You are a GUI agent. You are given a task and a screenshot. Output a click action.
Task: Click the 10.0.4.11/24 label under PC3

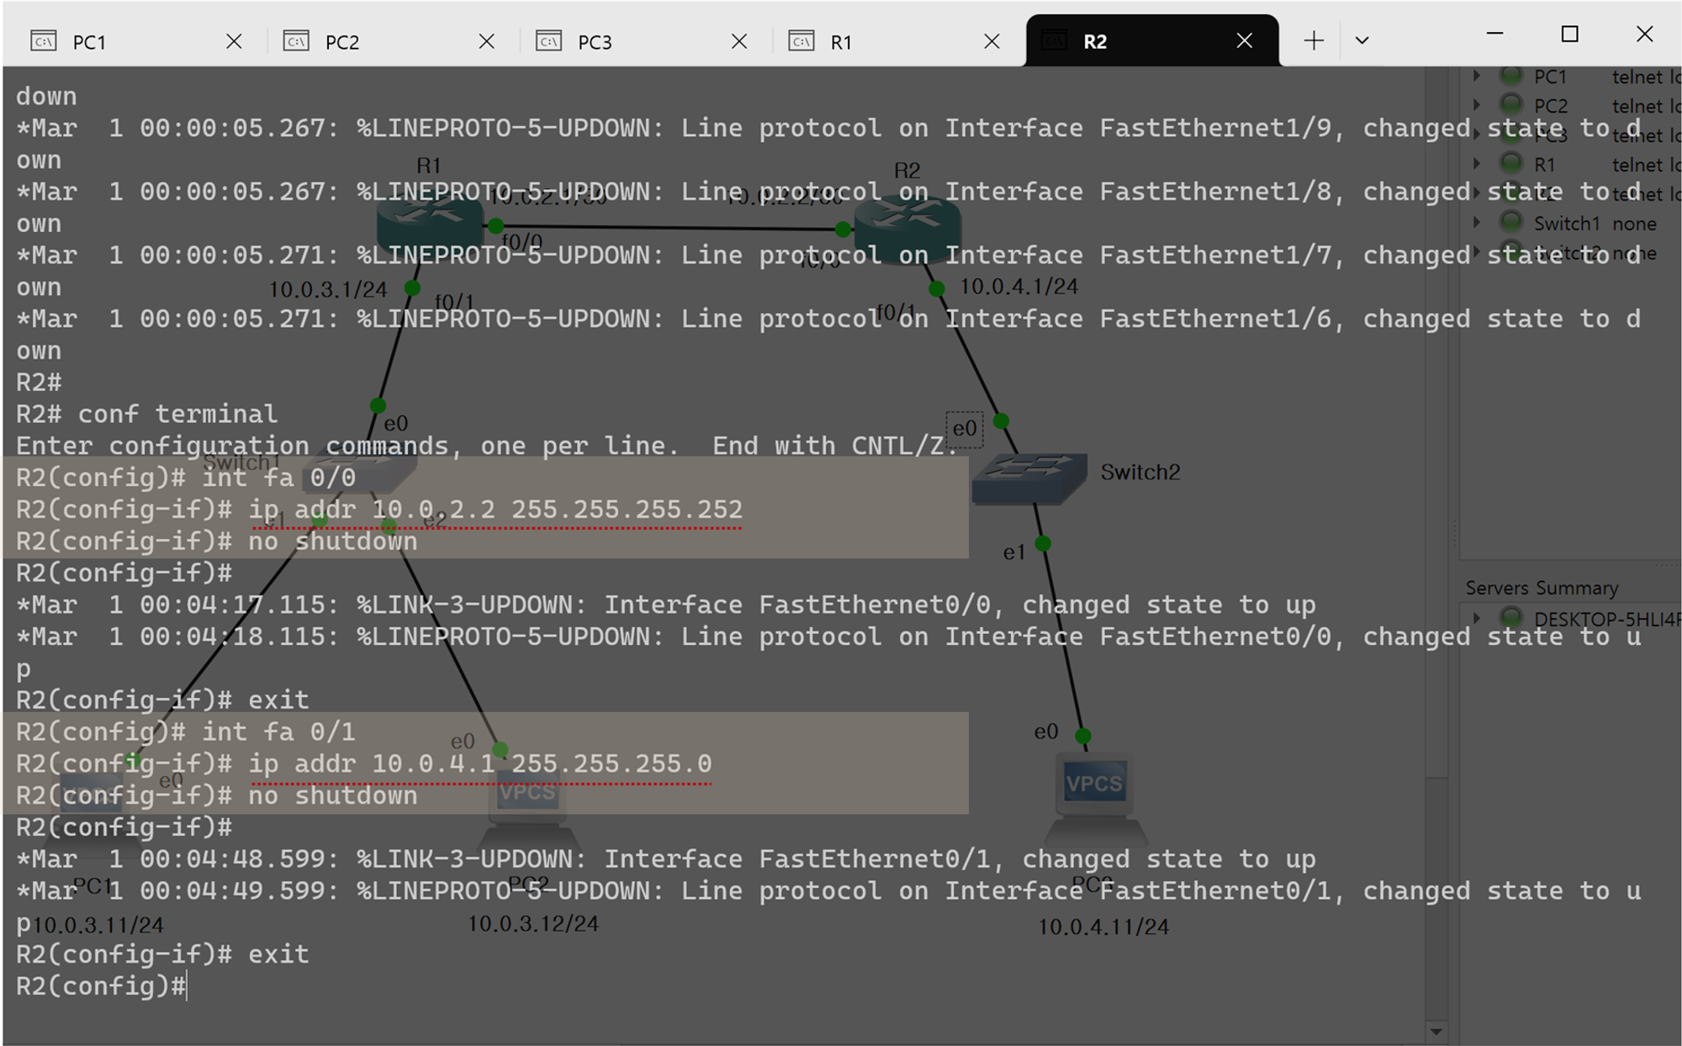point(1103,927)
